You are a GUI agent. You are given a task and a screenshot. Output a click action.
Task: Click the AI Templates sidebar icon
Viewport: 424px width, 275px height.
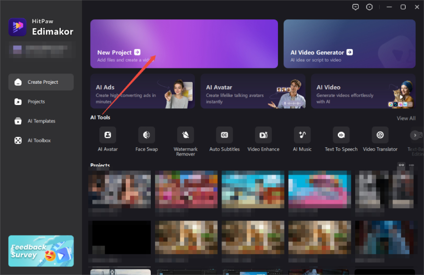coord(18,121)
